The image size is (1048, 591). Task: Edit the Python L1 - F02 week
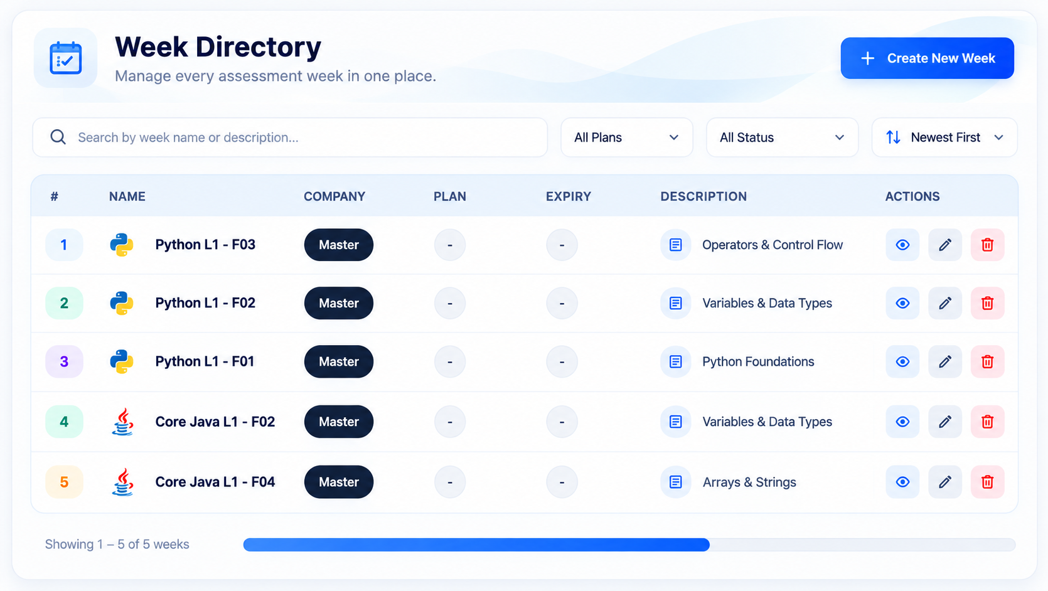[x=945, y=303]
